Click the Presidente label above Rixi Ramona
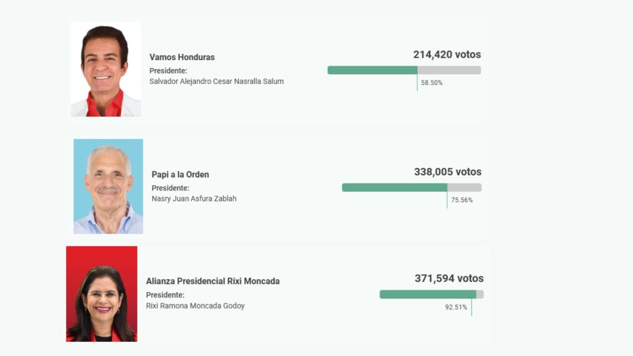 (165, 295)
